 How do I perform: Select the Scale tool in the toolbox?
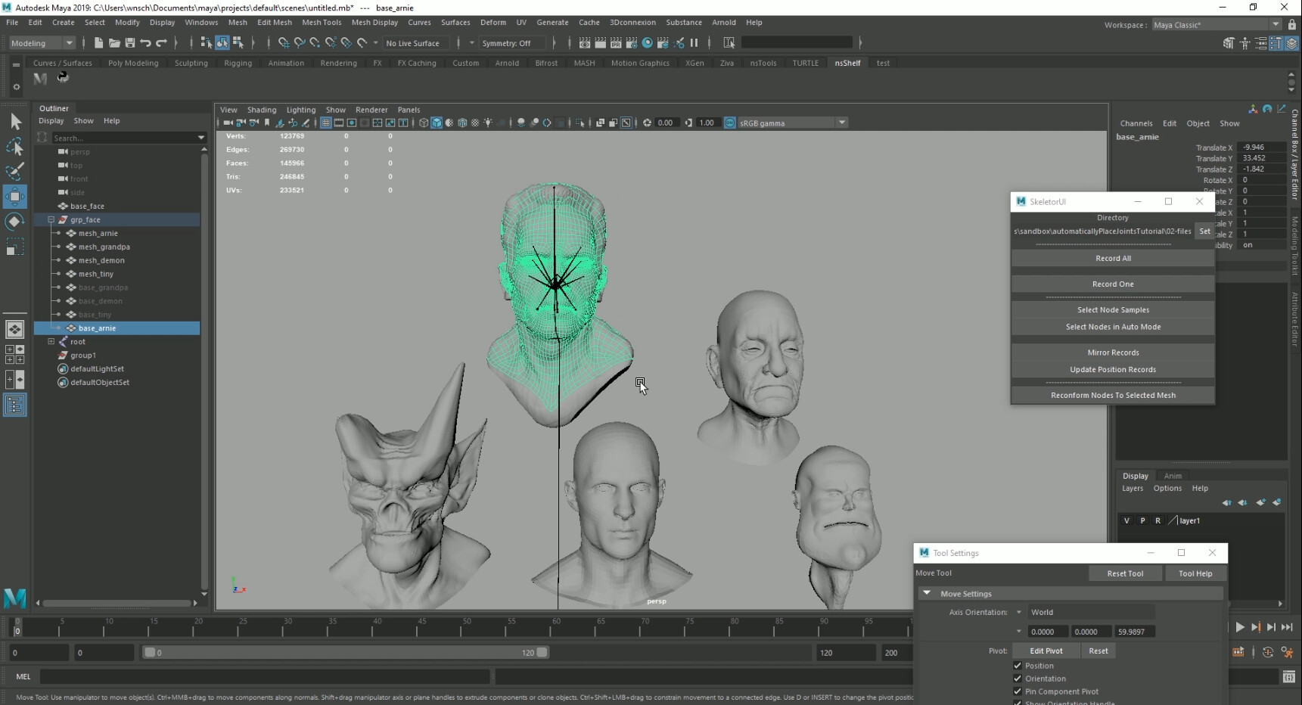coord(14,246)
